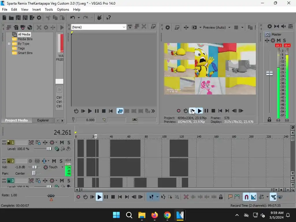Open the File menu
The width and height of the screenshot is (296, 222).
point(5,10)
